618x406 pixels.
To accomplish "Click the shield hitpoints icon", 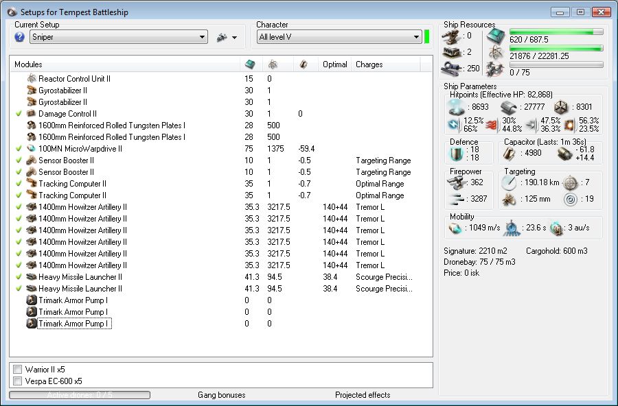I will [x=457, y=107].
